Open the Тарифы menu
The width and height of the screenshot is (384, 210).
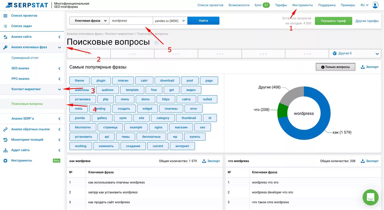tap(281, 5)
